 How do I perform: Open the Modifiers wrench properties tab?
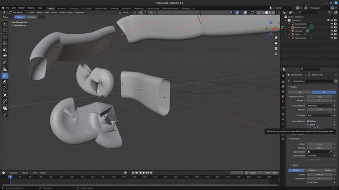tap(283, 119)
